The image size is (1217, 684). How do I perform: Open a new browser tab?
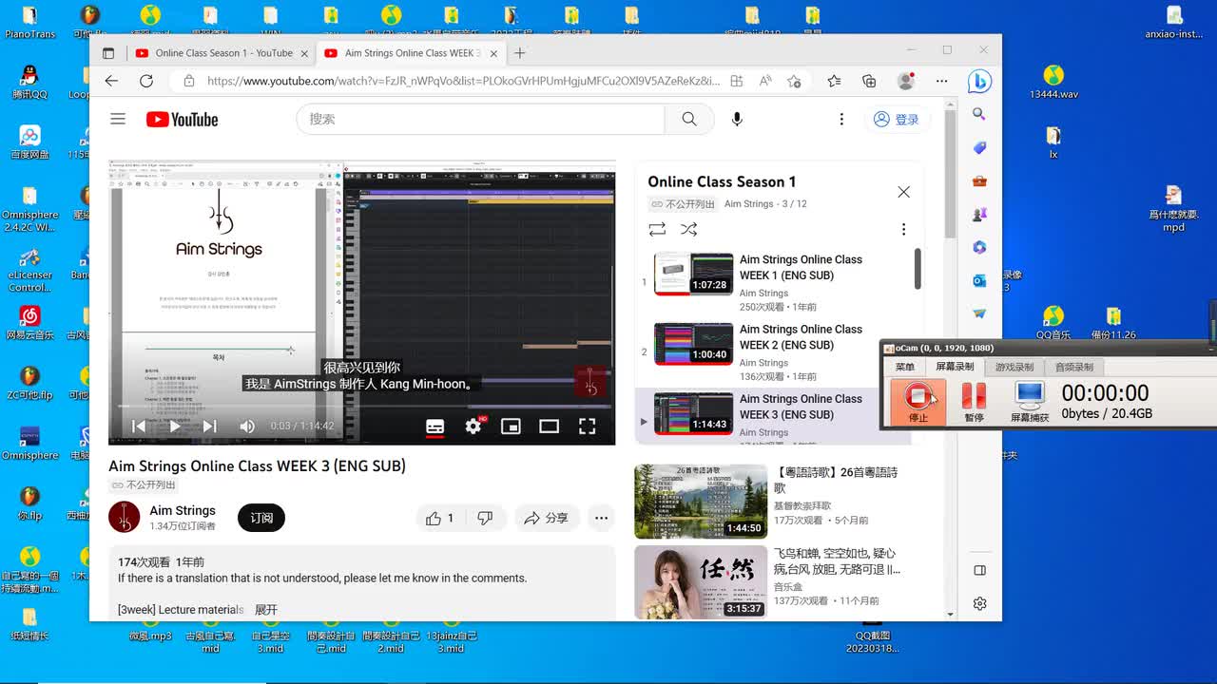[x=519, y=53]
